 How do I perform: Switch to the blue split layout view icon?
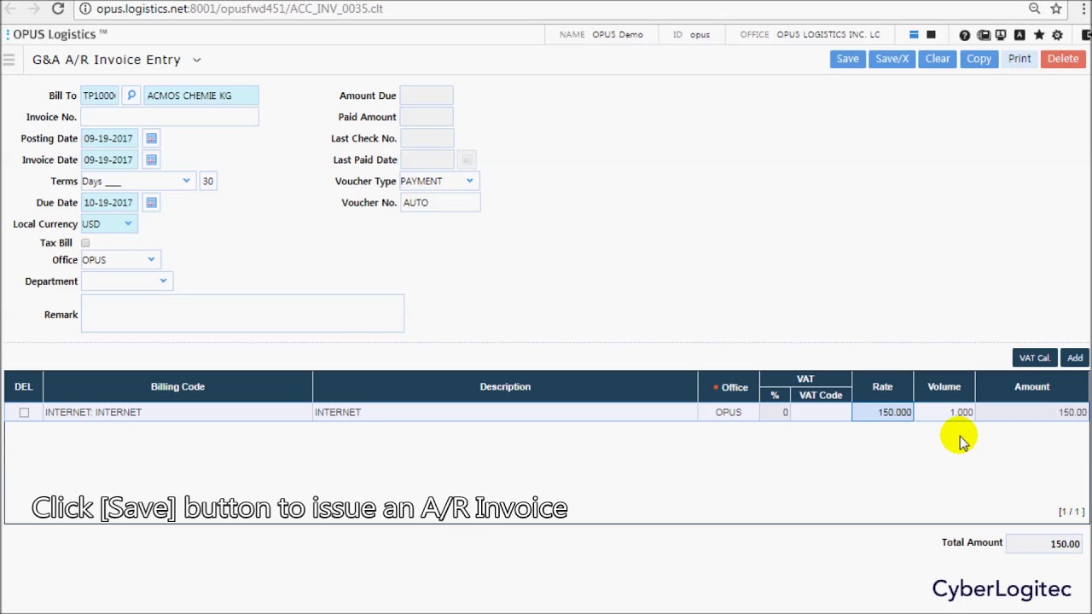pos(914,35)
